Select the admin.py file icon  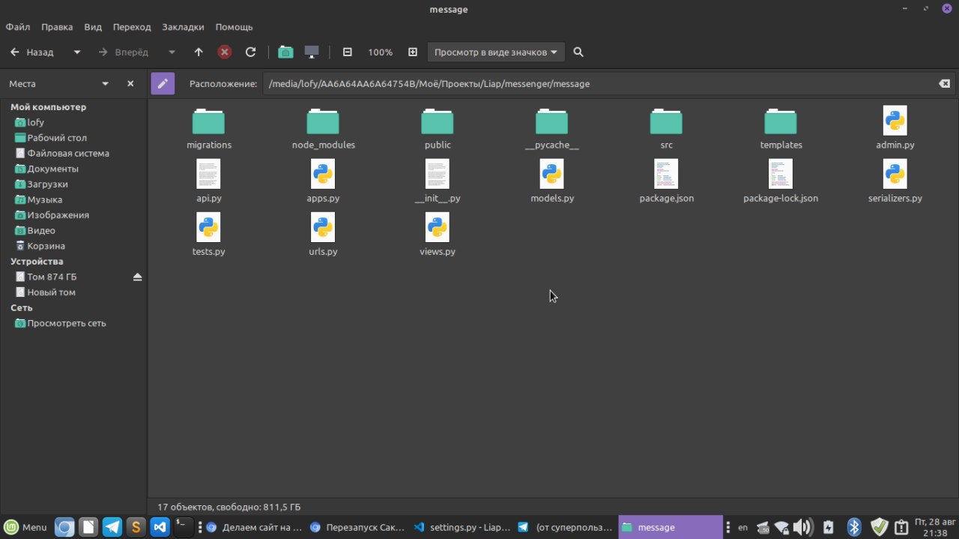(895, 120)
